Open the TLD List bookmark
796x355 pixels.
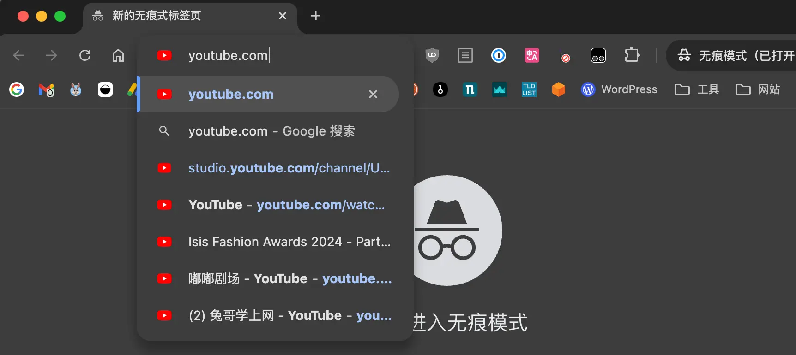(529, 89)
